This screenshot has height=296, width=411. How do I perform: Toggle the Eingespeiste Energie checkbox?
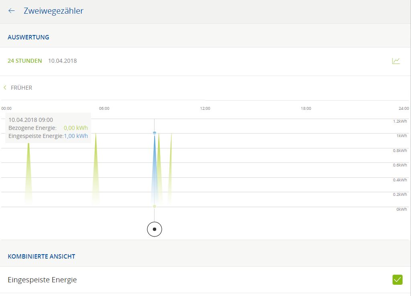pos(397,280)
